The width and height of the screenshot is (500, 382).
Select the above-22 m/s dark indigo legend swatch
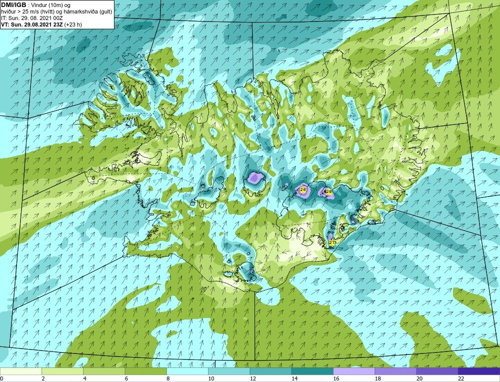[x=479, y=371]
